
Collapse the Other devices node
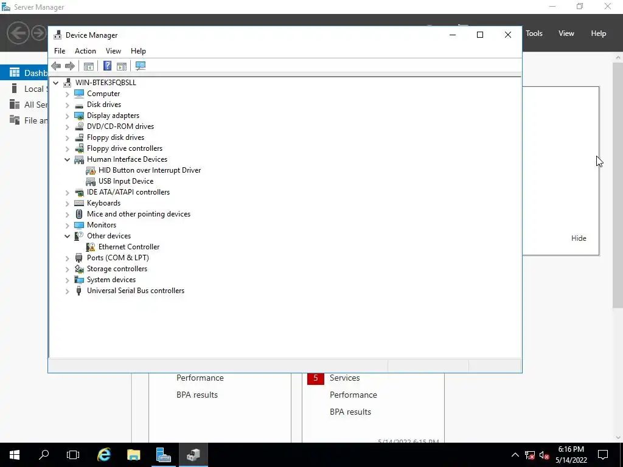coord(67,237)
